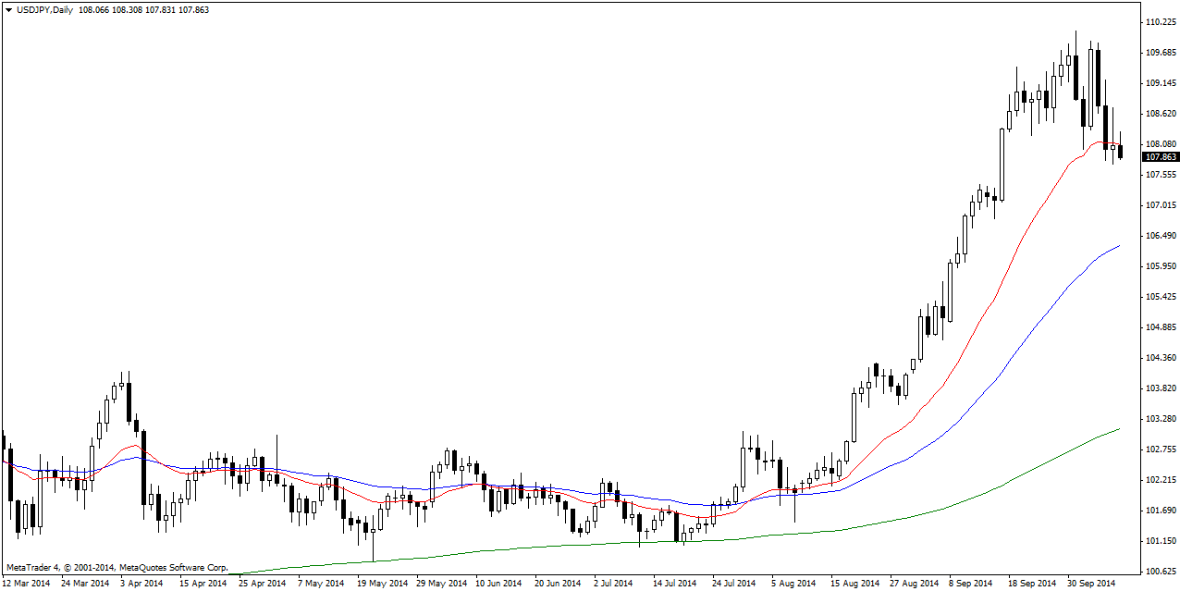Viewport: 1180px width, 591px height.
Task: Click the small triangle beside USDJPY,Daily
Action: click(8, 9)
